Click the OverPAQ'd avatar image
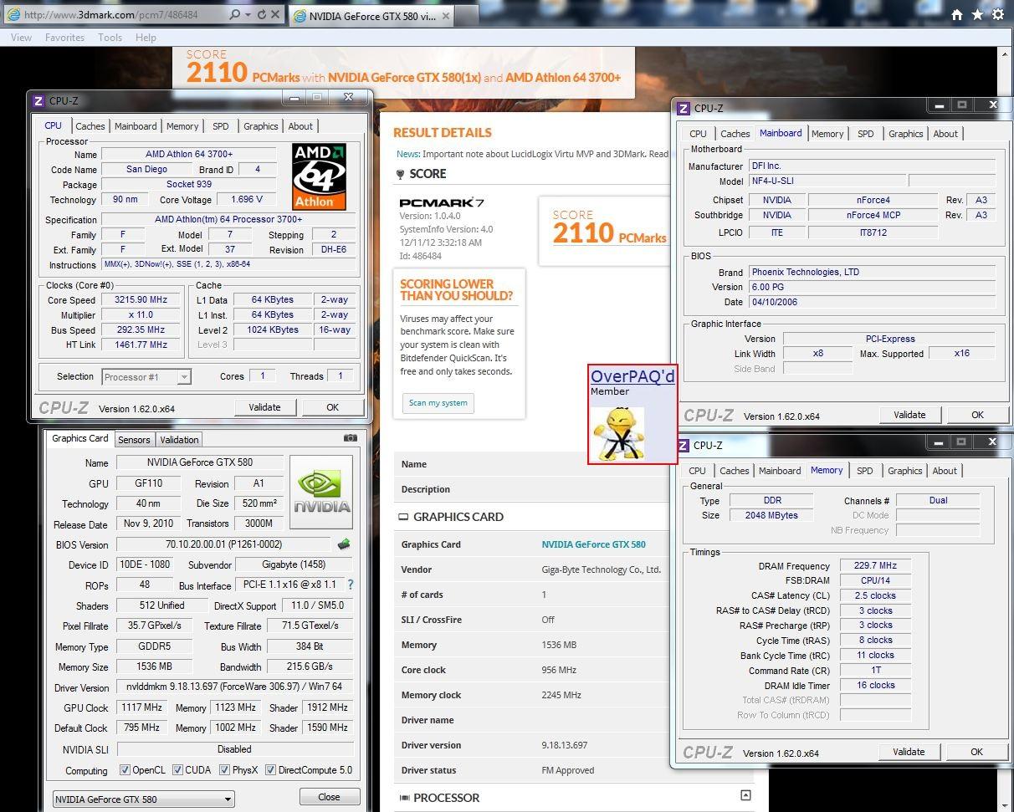The image size is (1014, 812). tap(618, 433)
